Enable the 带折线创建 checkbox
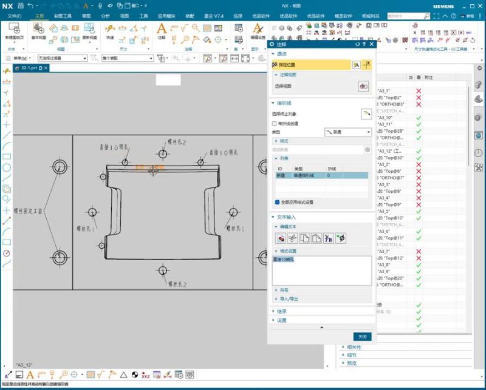486x390 pixels. [274, 124]
